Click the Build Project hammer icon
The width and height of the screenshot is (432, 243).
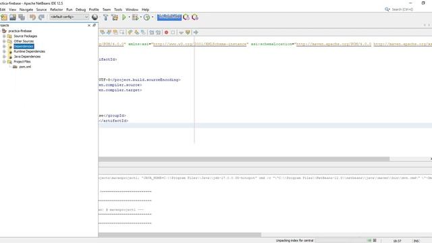[105, 17]
